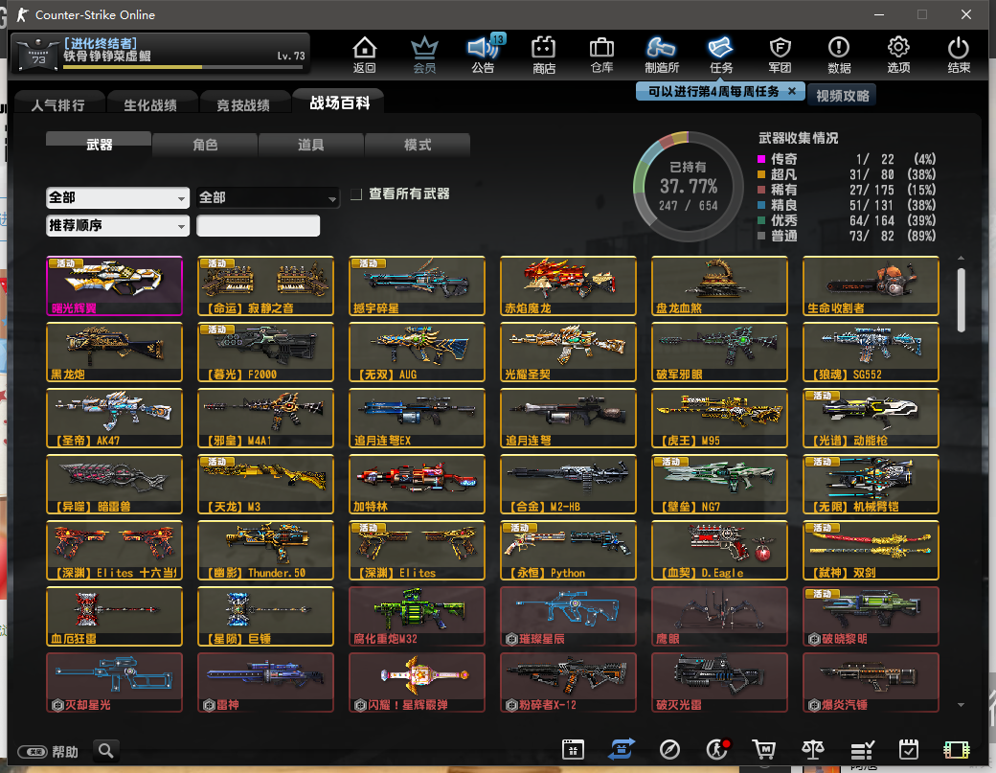Click the checklist icon in bottom bar
The height and width of the screenshot is (773, 996).
[x=862, y=750]
